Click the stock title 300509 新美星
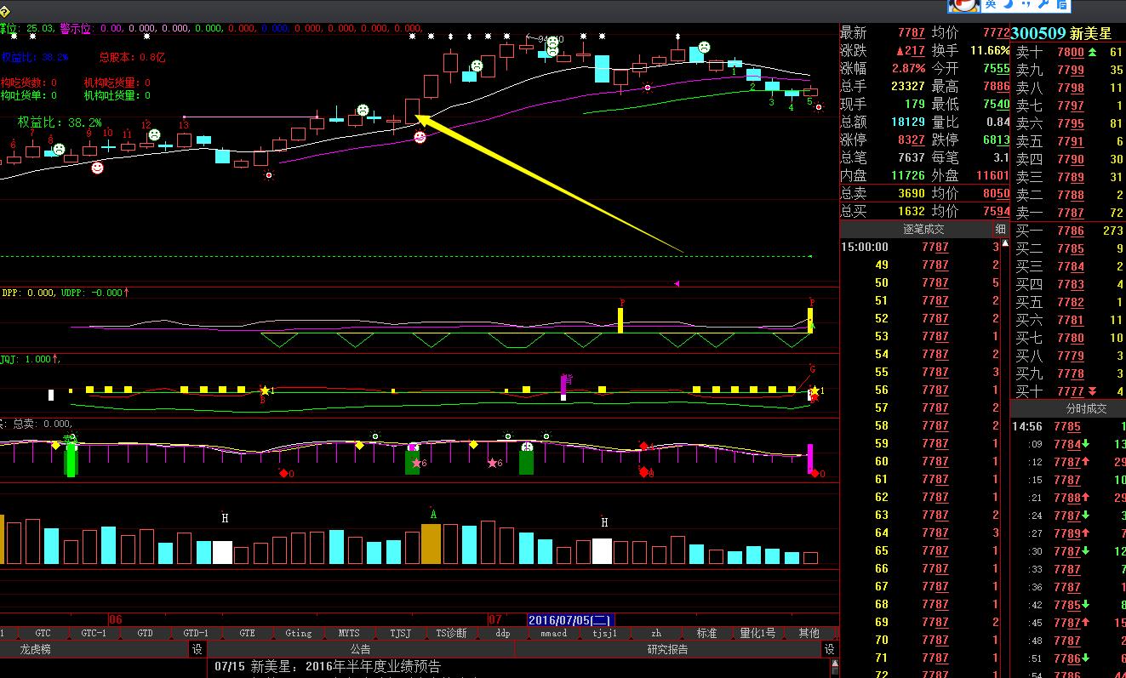Screen dimensions: 1126x678 pyautogui.click(x=1061, y=33)
